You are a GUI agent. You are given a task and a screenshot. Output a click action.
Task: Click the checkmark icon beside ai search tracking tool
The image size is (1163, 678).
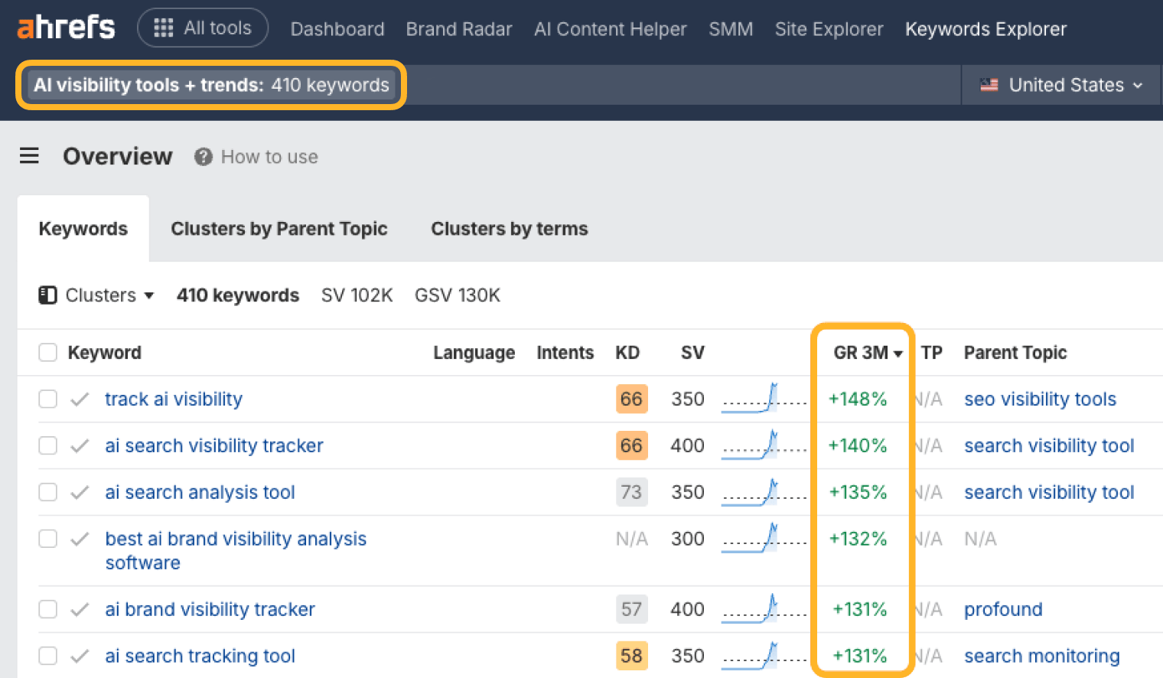(80, 657)
